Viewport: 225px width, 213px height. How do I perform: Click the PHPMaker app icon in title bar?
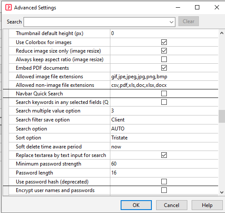point(9,7)
